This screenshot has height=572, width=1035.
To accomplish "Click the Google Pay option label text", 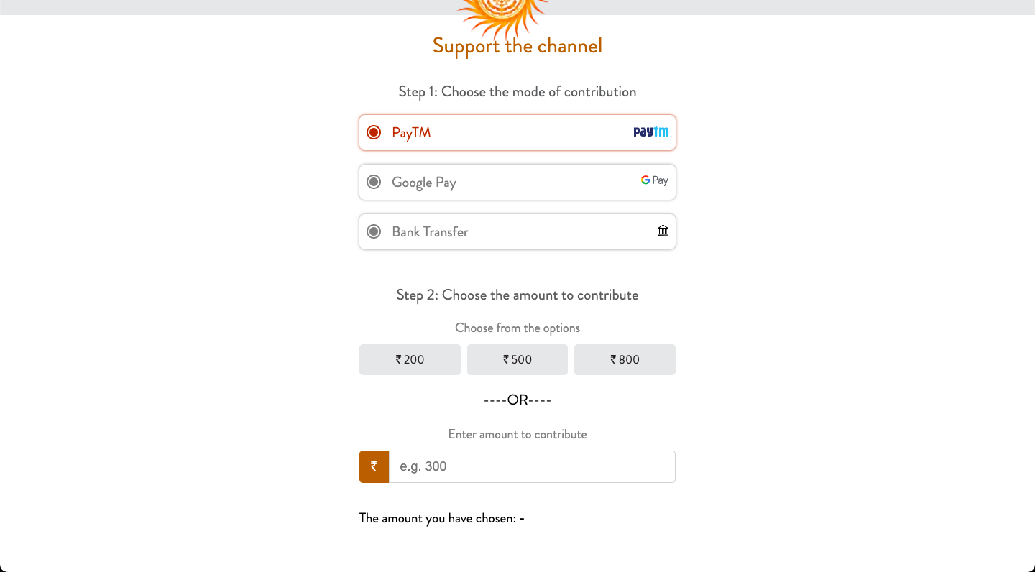I will tap(424, 183).
